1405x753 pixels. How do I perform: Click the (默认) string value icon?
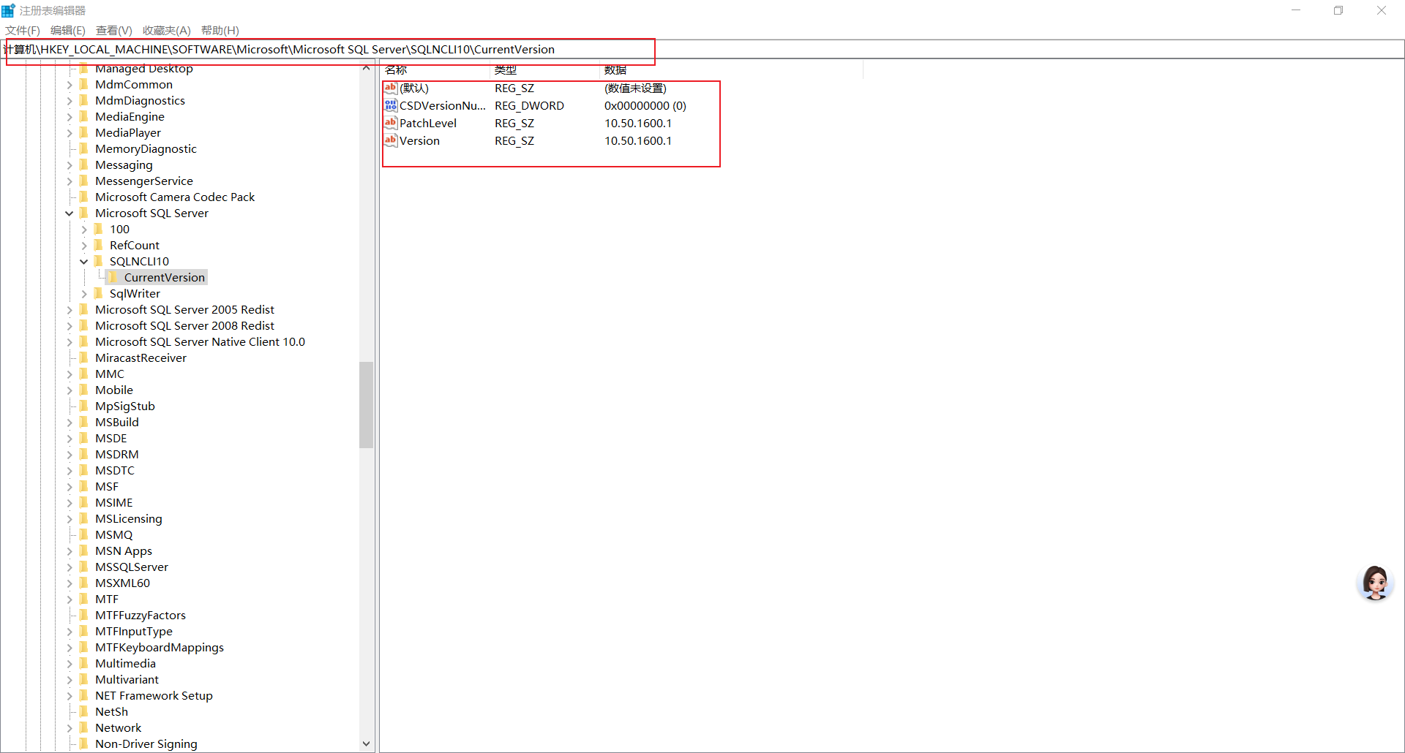coord(391,88)
